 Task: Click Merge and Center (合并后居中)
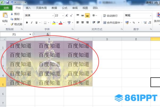pyautogui.click(x=112, y=23)
